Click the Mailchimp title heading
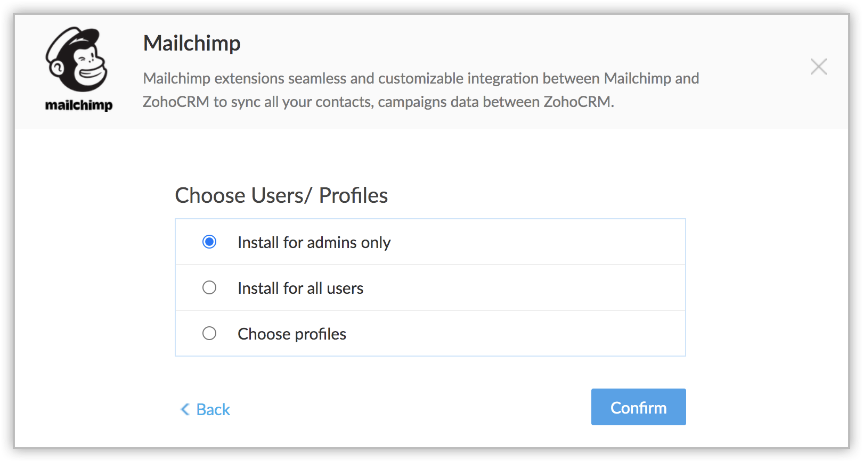This screenshot has height=462, width=863. pyautogui.click(x=192, y=43)
